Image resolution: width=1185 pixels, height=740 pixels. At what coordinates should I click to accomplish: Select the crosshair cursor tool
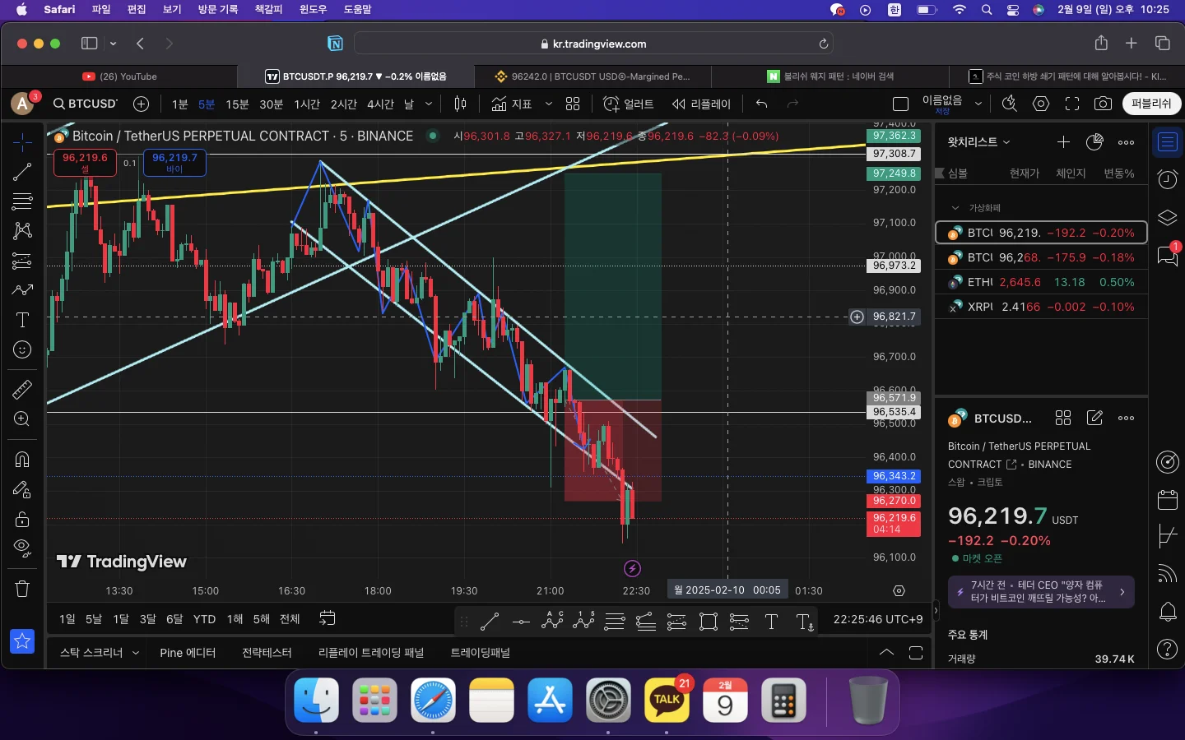[x=22, y=142]
